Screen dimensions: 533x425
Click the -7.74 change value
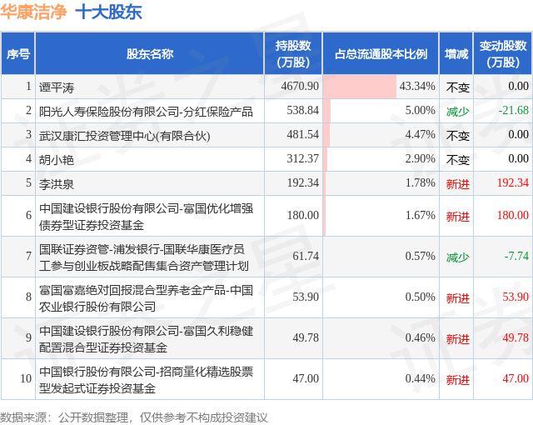coord(516,256)
